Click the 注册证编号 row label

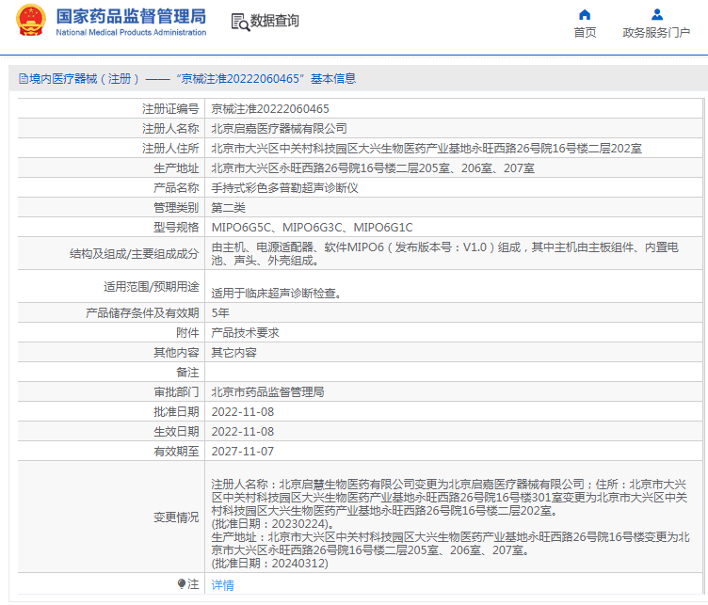click(170, 109)
